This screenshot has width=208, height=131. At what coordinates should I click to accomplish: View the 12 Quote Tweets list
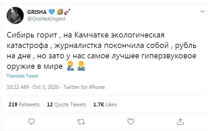(x=66, y=105)
